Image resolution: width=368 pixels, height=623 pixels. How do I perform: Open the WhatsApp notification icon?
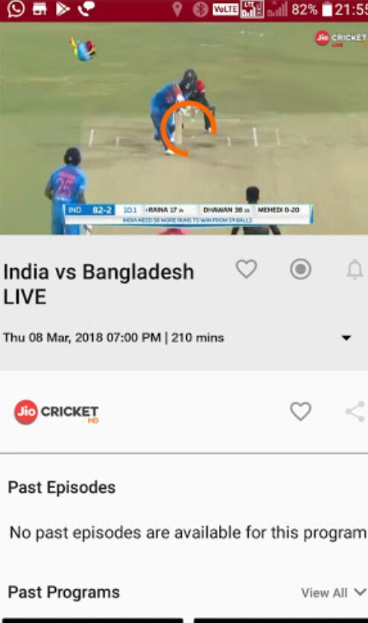[x=16, y=9]
